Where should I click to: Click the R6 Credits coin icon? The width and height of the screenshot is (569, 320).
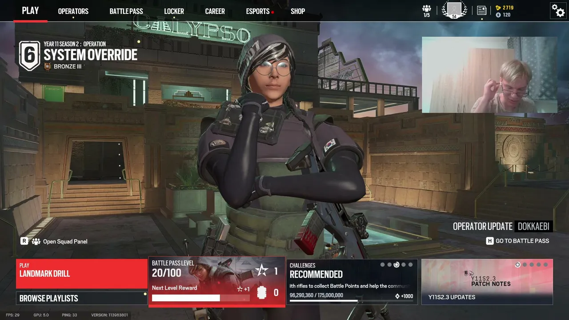click(x=498, y=15)
